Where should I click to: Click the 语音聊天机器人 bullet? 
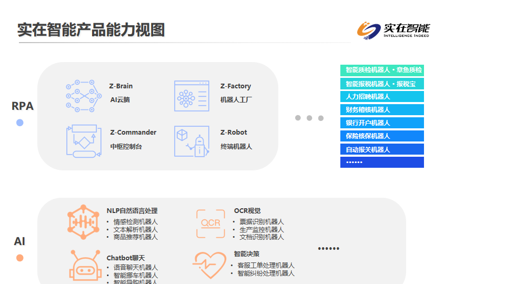point(135,268)
